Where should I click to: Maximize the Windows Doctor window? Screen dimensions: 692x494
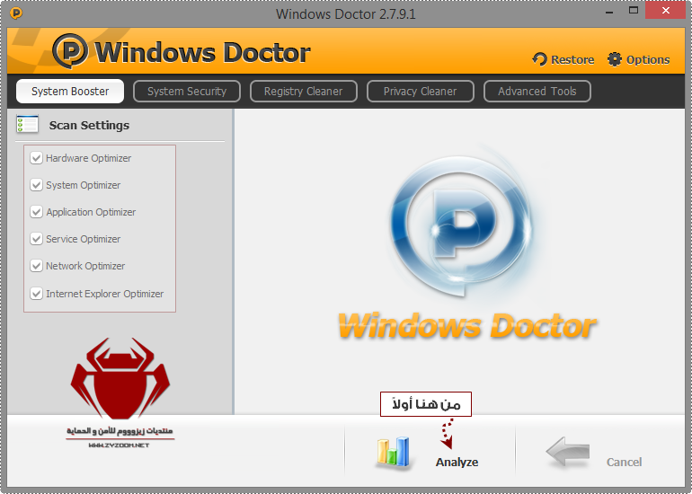pyautogui.click(x=634, y=11)
